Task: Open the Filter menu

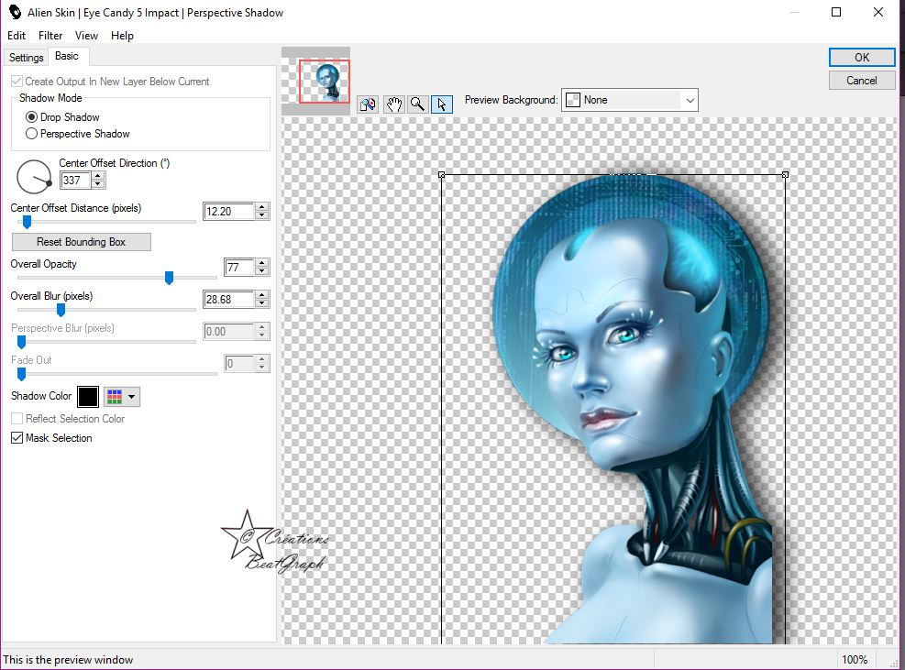Action: click(x=50, y=36)
